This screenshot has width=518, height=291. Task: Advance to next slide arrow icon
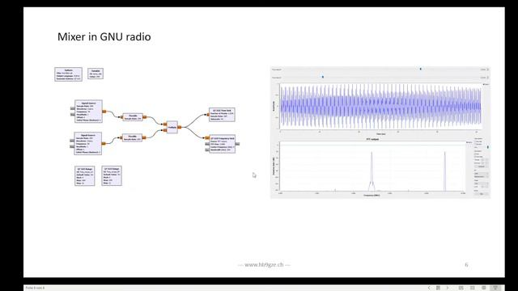point(448,288)
